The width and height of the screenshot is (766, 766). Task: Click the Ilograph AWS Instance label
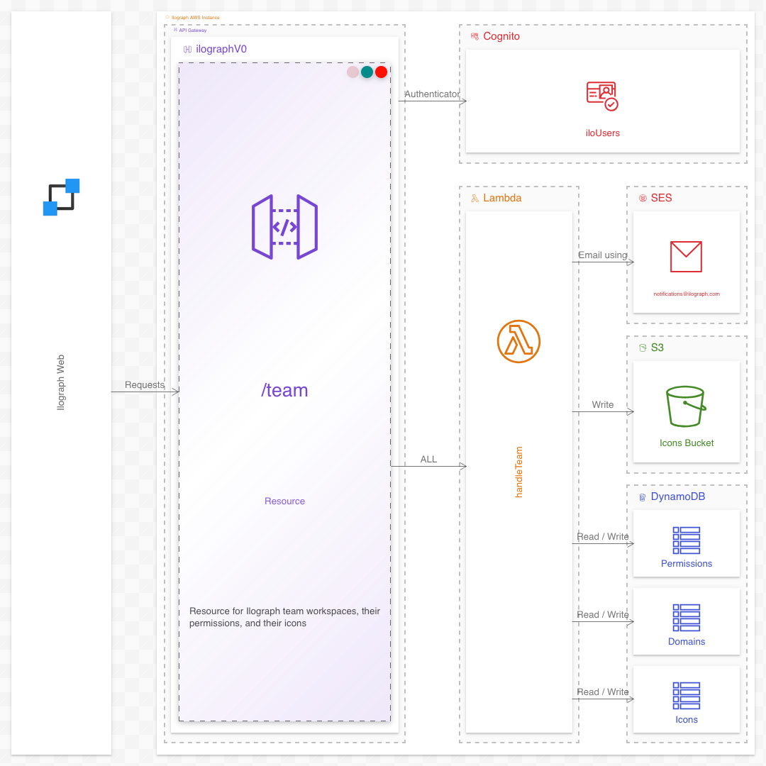click(196, 18)
